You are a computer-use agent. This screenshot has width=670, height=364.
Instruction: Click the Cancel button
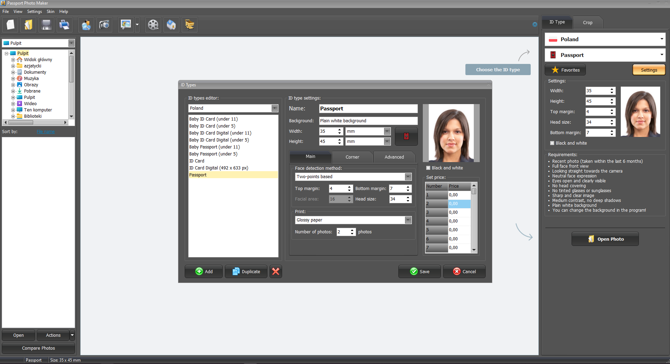click(x=464, y=271)
